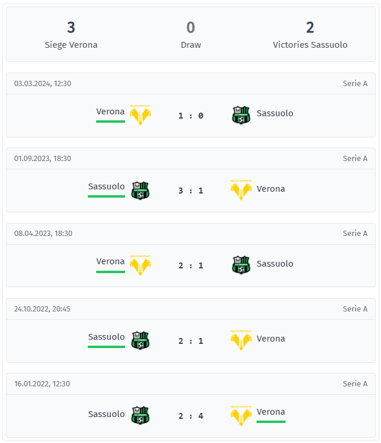Open Verona team name in 03.03.2024 match
Image resolution: width=381 pixels, height=443 pixels.
pyautogui.click(x=110, y=111)
